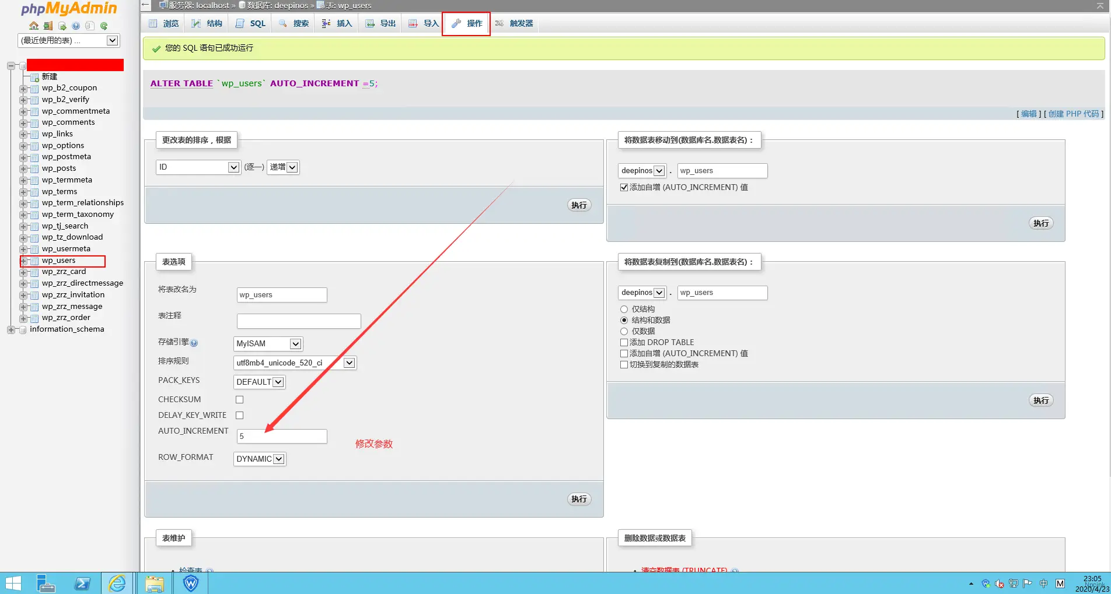Click the AUTO_INCREMENT value input field
Screen dimensions: 1111x594
click(282, 436)
